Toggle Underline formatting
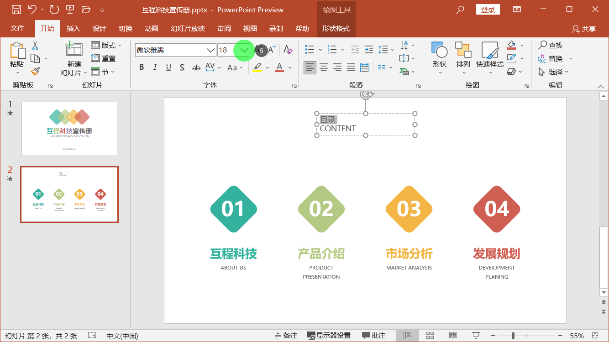The height and width of the screenshot is (342, 609). [x=168, y=67]
